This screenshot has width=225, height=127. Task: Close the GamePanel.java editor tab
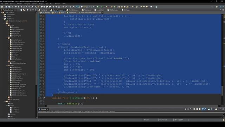coord(64,10)
